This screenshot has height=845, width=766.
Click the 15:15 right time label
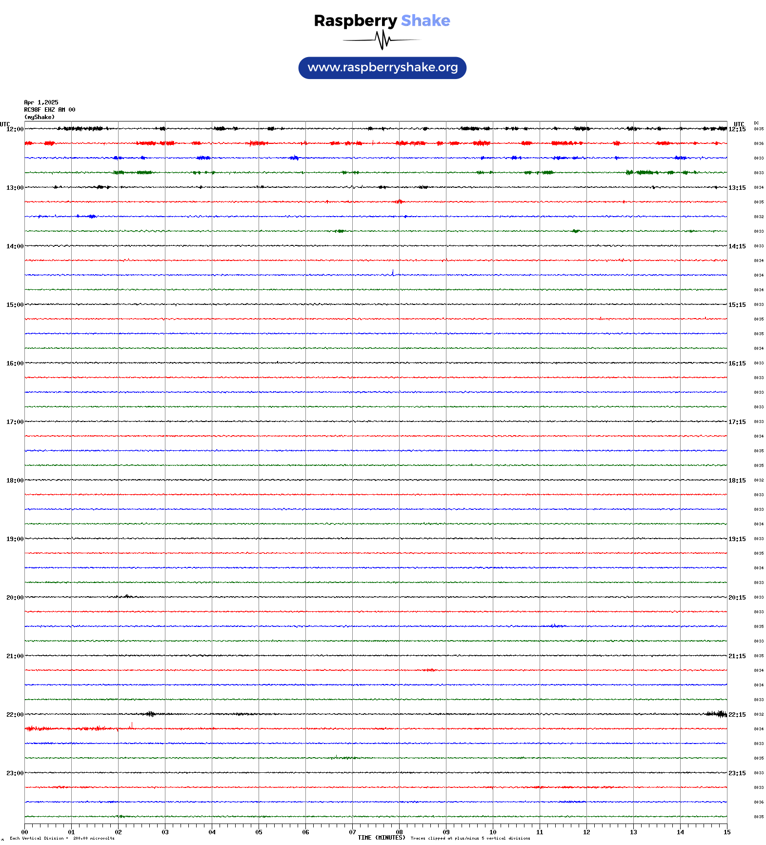pyautogui.click(x=737, y=305)
